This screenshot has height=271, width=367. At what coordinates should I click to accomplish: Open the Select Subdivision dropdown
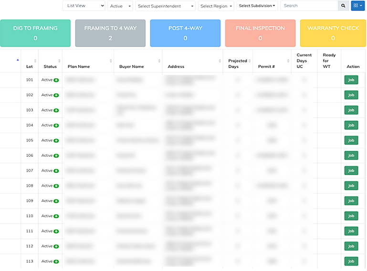257,6
